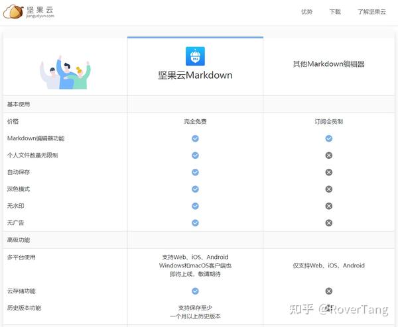Click the 坚果云Markdown column heading
This screenshot has height=327, width=398.
click(x=195, y=75)
